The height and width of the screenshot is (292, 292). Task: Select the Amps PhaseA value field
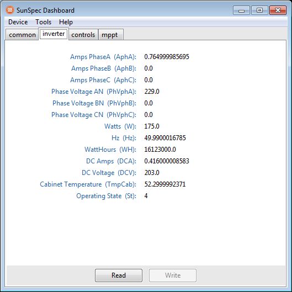(167, 57)
